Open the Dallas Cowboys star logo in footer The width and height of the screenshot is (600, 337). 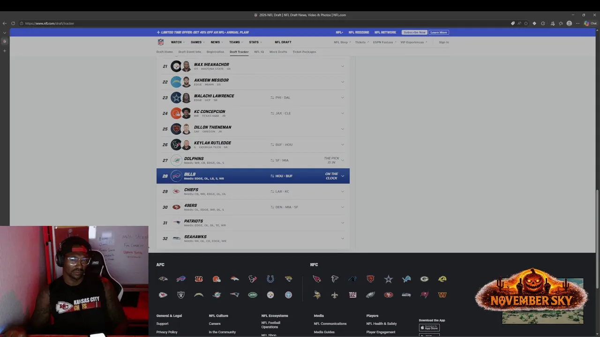click(389, 279)
